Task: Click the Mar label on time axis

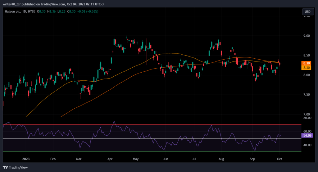Action: [79, 159]
